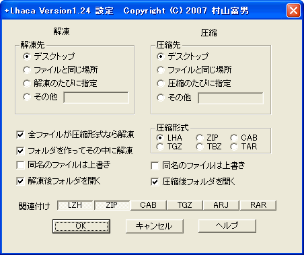The height and width of the screenshot is (255, 304).
Task: Select TGZ compression format radio
Action: (x=160, y=147)
